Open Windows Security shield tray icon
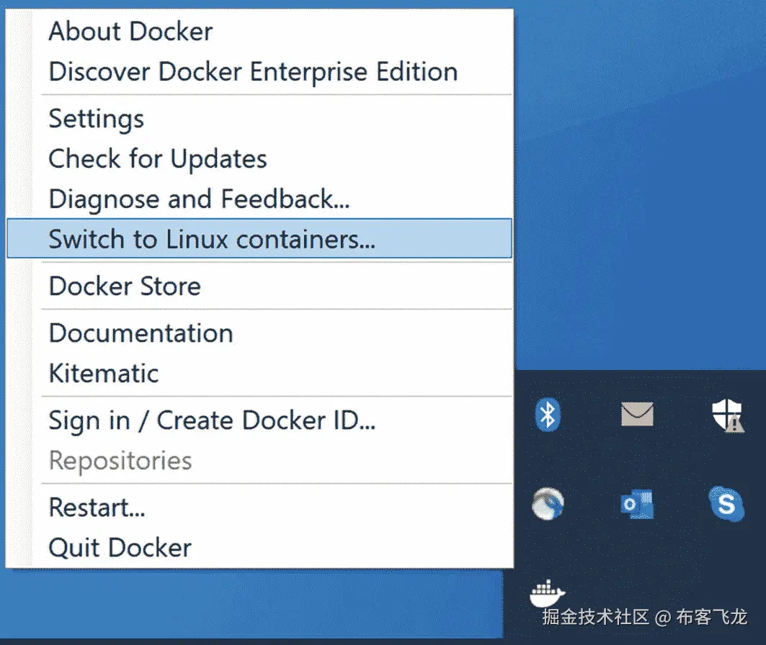Screen dimensions: 766x645 pos(727,415)
